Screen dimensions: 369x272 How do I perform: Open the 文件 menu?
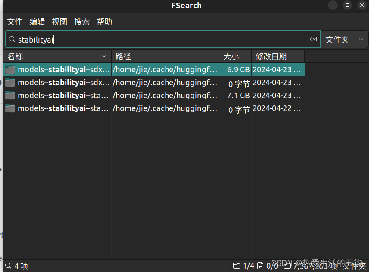(15, 22)
